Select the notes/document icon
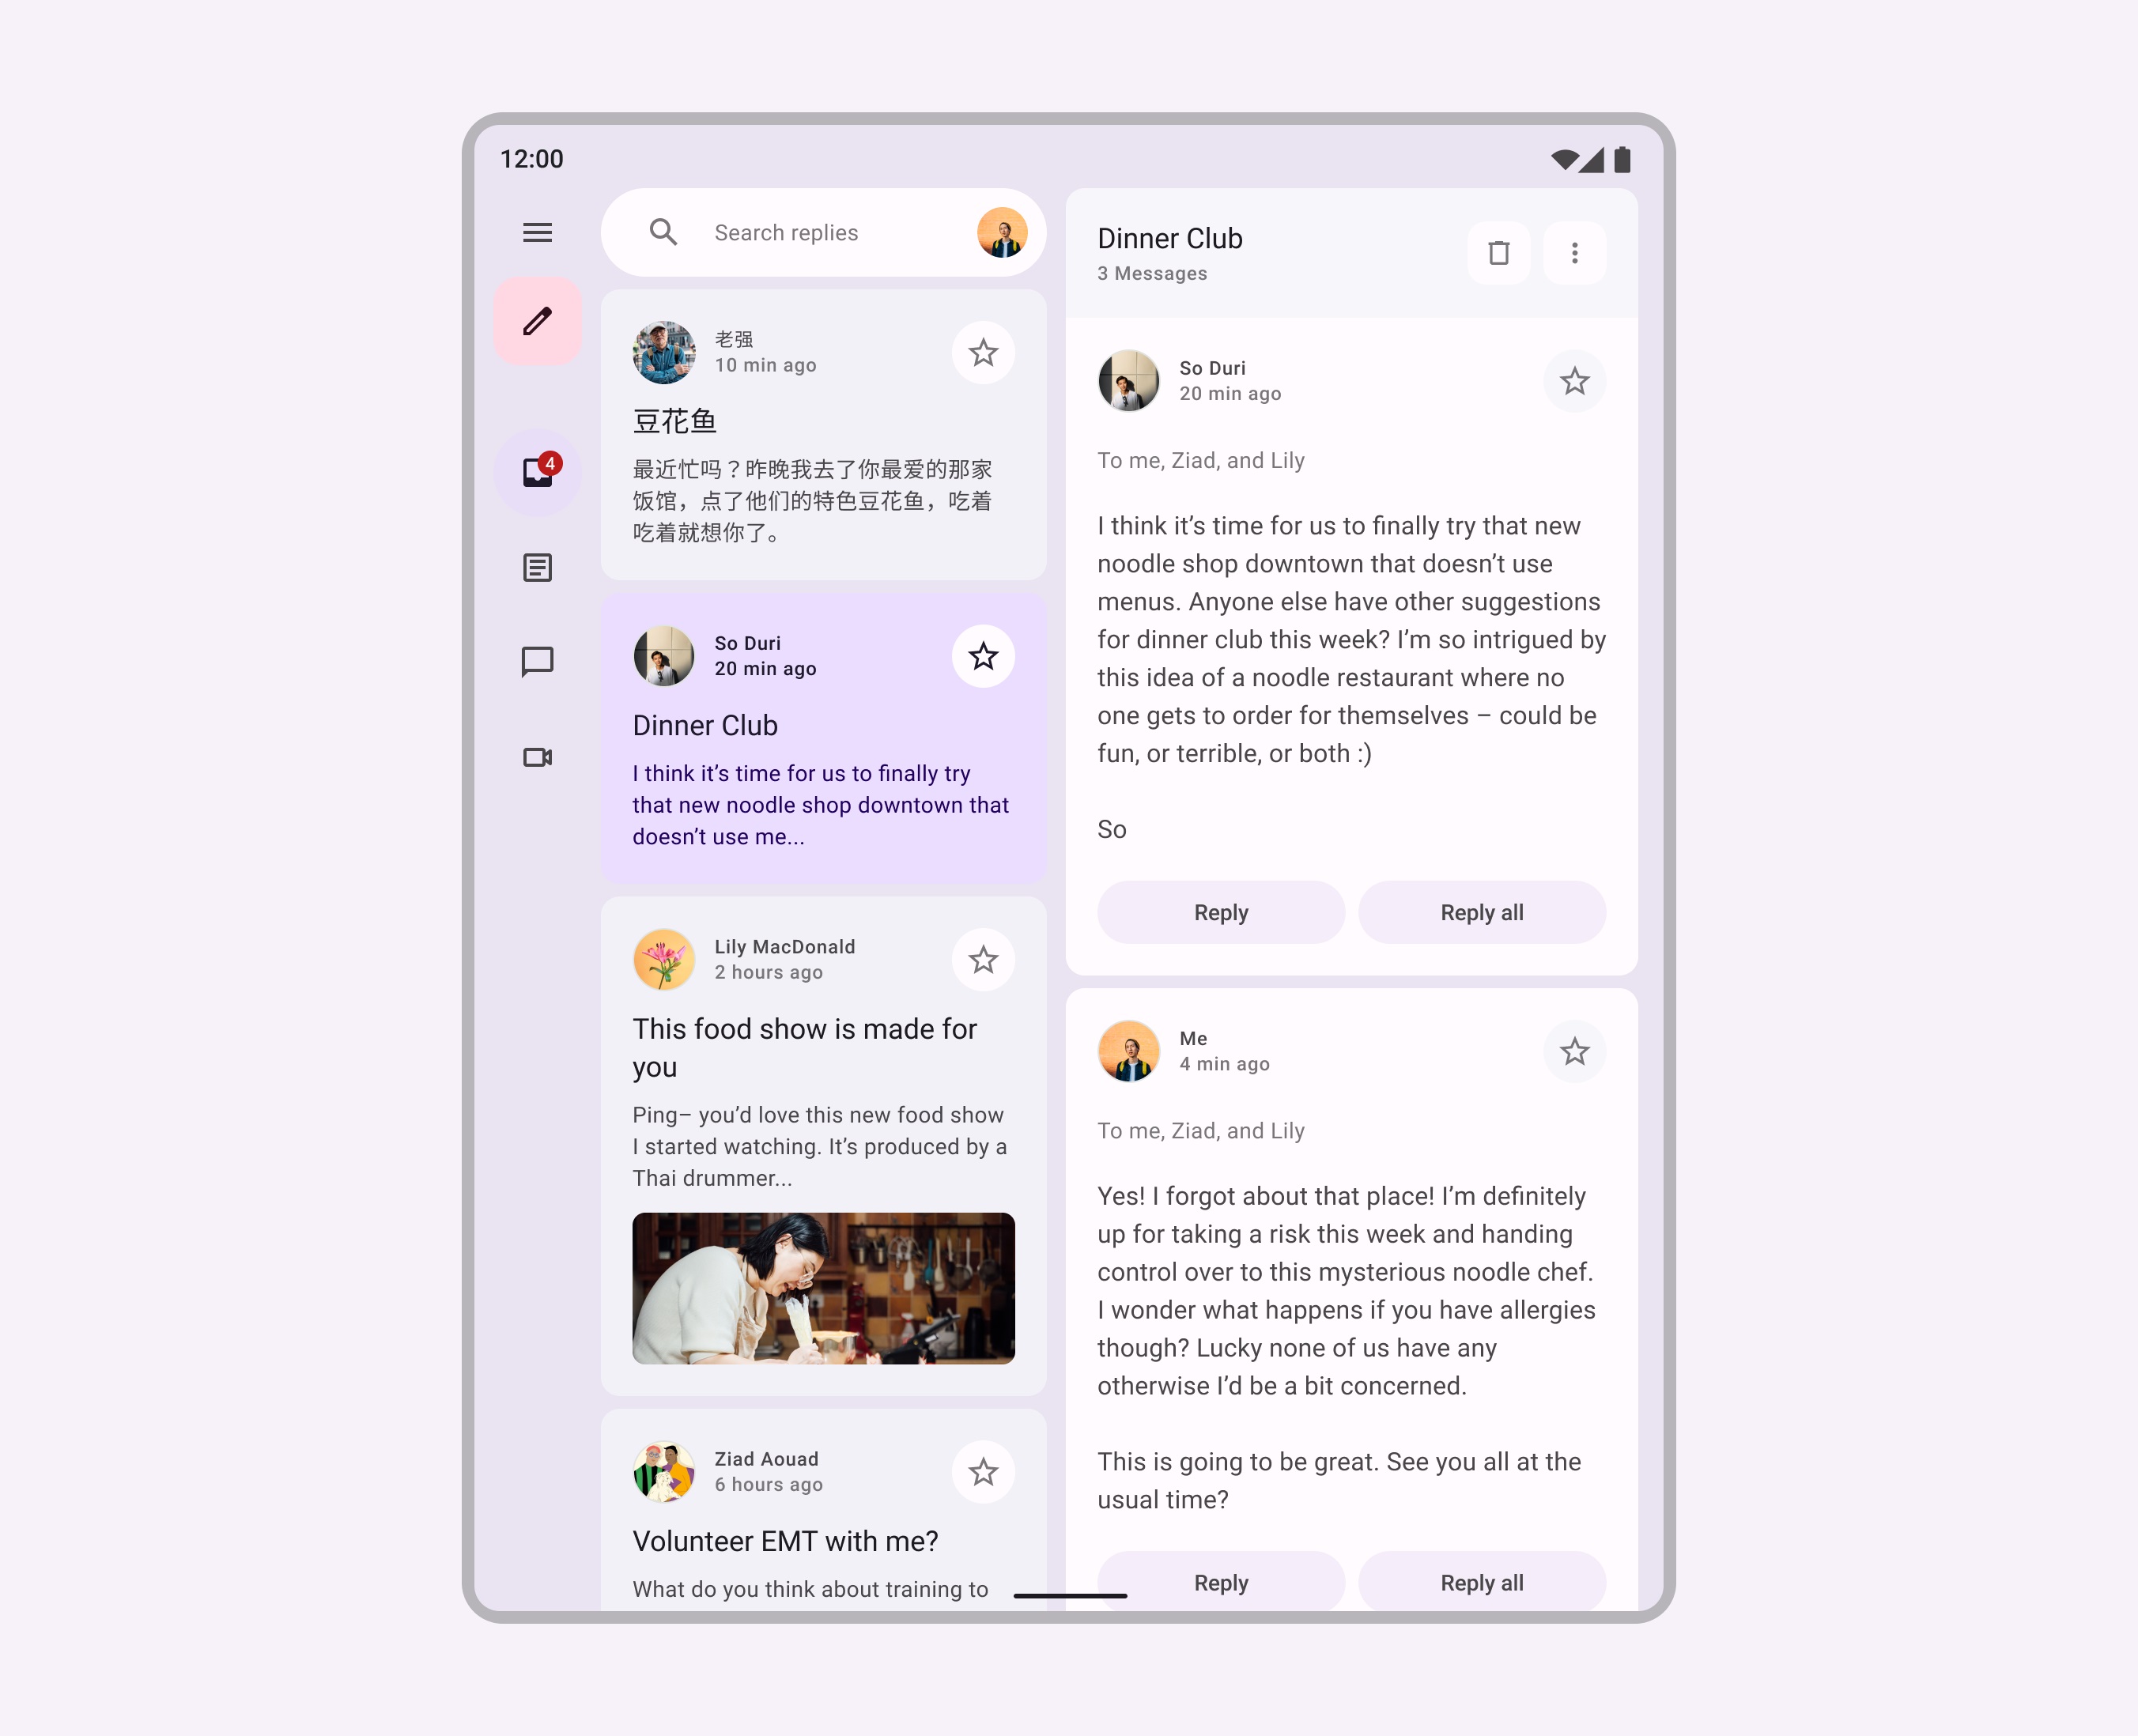 pos(537,565)
